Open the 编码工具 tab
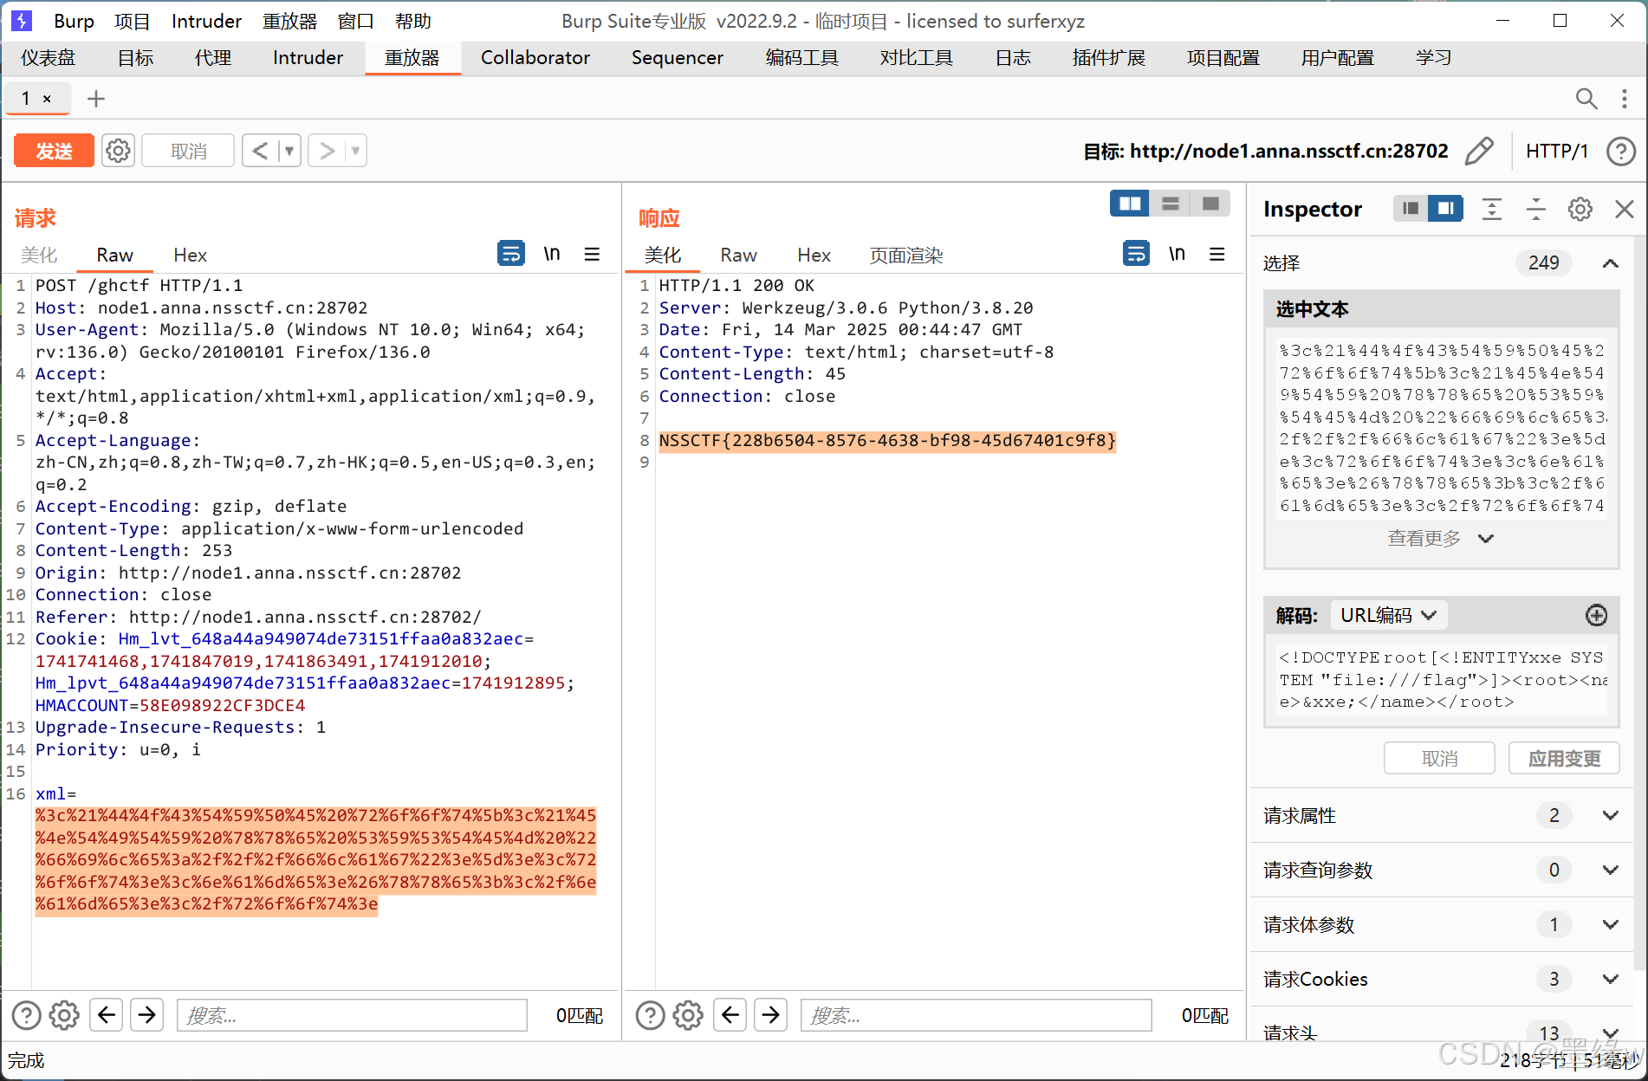 (802, 57)
